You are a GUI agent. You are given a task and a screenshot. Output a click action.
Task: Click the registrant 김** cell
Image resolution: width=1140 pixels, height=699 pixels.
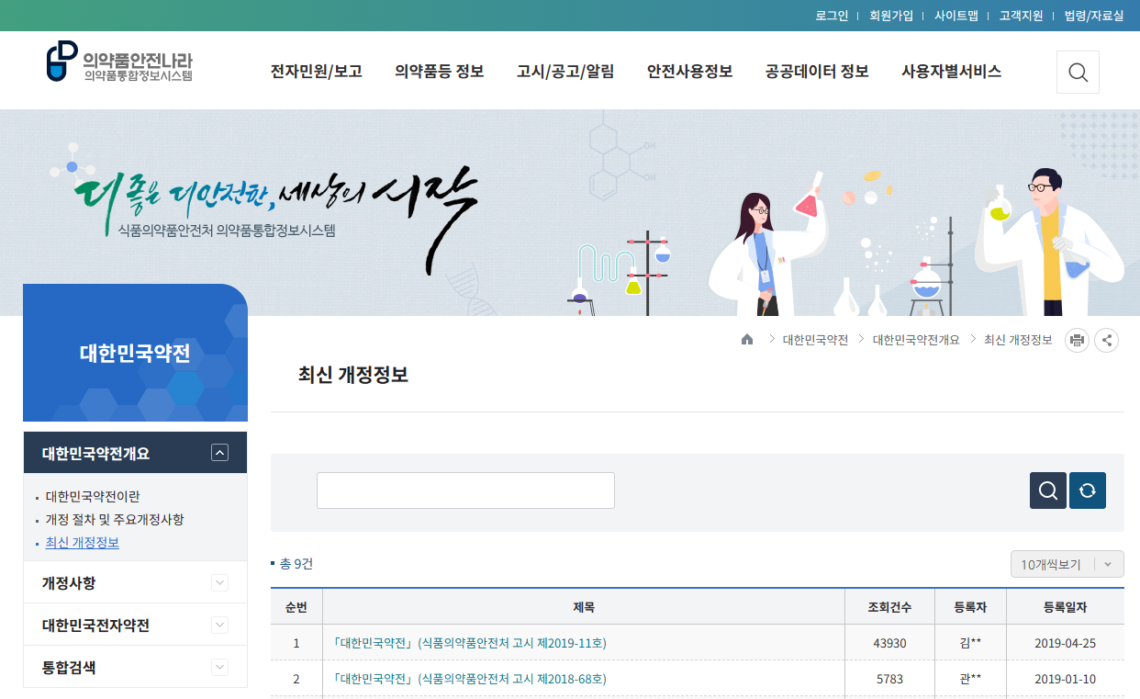970,643
